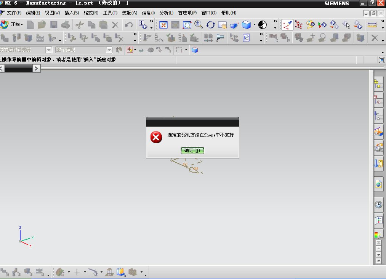Click the Edit object display palette icon
This screenshot has width=386, height=279.
click(x=311, y=25)
